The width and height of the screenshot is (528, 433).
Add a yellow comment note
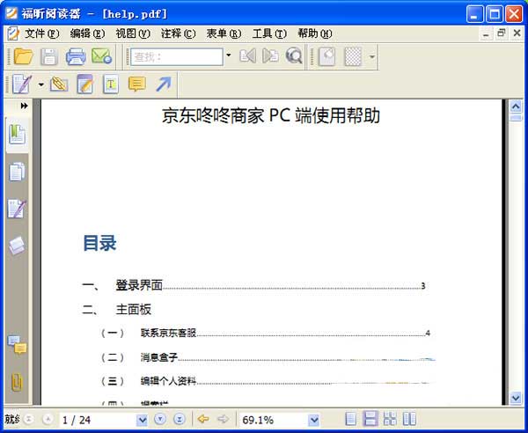click(x=136, y=84)
